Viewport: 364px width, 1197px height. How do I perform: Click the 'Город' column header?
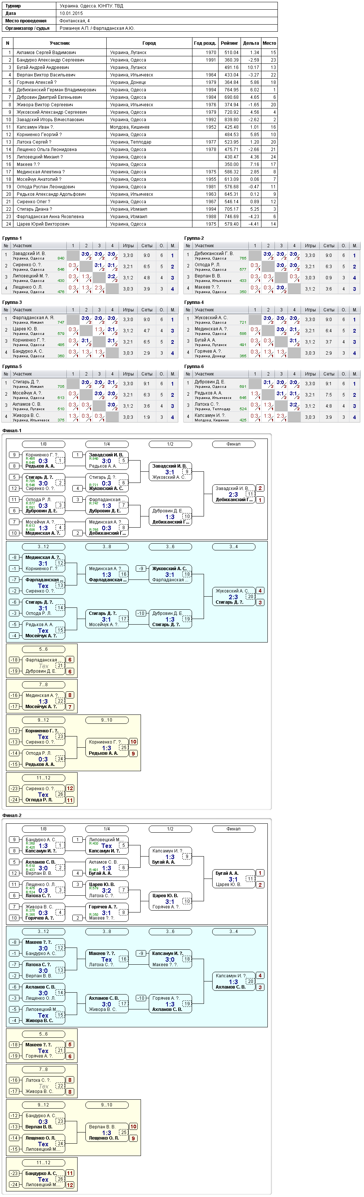click(x=149, y=43)
